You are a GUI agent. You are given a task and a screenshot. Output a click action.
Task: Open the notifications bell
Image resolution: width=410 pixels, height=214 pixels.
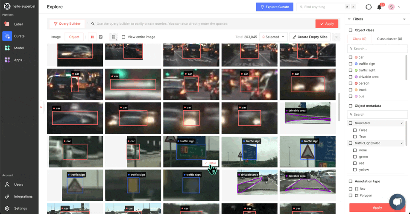379,7
